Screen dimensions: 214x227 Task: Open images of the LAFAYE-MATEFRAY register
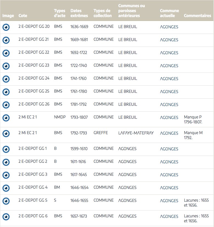(6, 134)
